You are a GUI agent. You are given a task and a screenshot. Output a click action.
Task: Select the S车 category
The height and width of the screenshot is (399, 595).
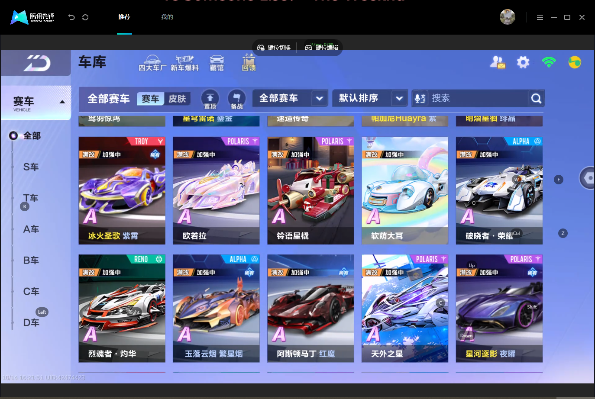point(31,167)
